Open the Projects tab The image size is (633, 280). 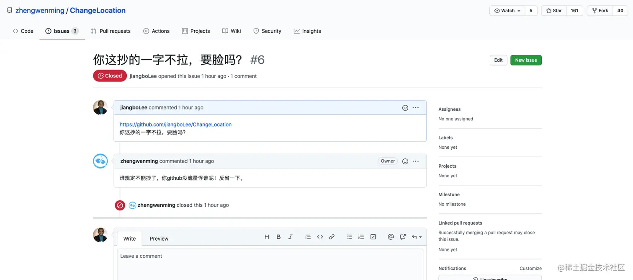[196, 31]
